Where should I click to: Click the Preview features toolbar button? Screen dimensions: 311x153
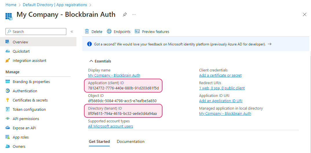(x=152, y=32)
